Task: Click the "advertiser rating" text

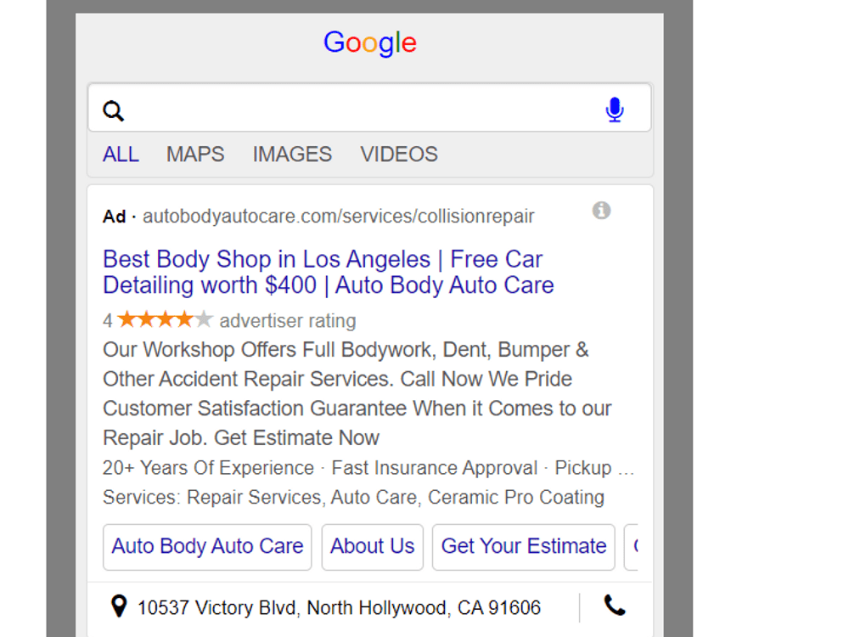Action: pos(288,321)
